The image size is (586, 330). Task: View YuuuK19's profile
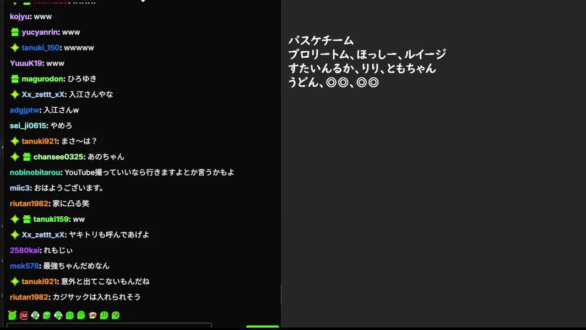tap(26, 63)
